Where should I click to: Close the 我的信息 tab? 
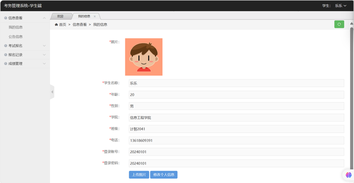pos(95,16)
